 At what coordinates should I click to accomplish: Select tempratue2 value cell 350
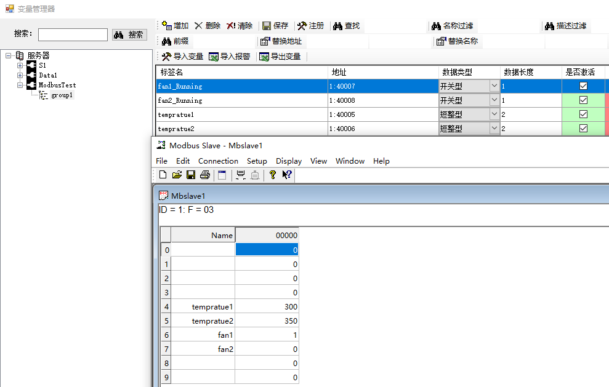267,321
